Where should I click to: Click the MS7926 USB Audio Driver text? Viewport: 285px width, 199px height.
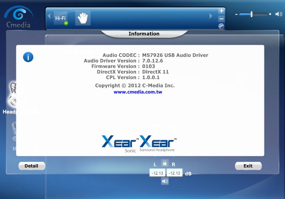pyautogui.click(x=175, y=55)
